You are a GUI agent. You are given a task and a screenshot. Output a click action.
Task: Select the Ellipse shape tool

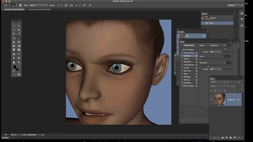(19, 58)
